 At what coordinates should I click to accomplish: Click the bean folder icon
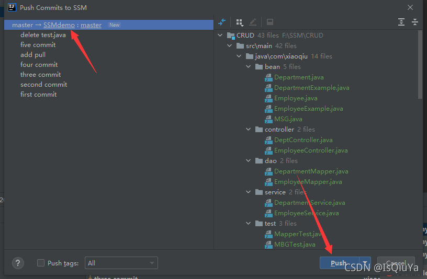259,67
